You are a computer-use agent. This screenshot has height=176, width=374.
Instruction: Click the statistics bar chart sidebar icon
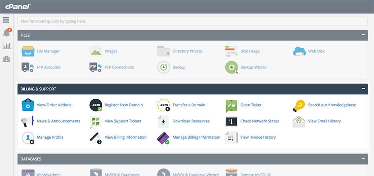point(7,46)
